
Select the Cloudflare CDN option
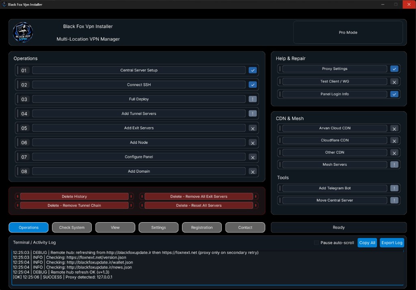click(x=335, y=141)
